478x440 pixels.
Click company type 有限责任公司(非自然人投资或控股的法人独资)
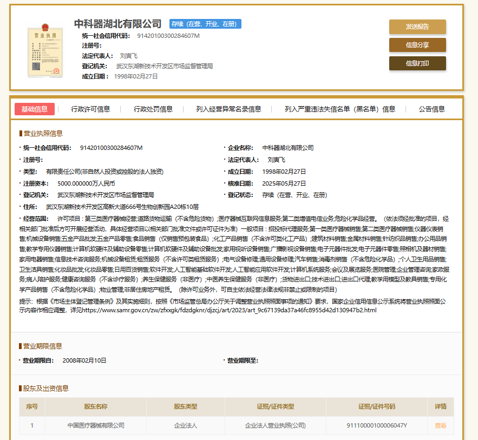point(105,172)
